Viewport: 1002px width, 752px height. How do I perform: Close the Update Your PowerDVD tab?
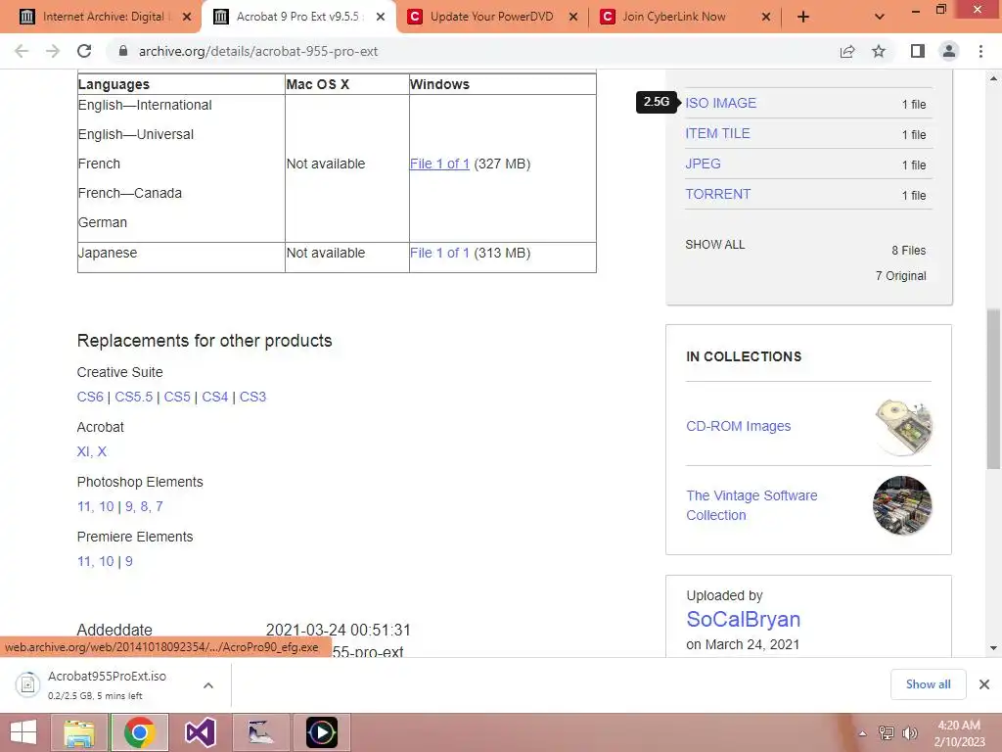573,17
